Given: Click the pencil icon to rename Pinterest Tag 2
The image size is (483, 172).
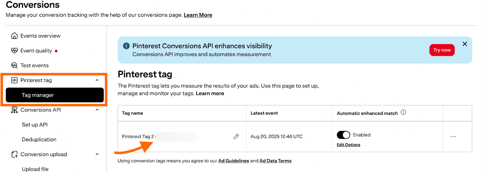Looking at the screenshot, I should click(236, 137).
